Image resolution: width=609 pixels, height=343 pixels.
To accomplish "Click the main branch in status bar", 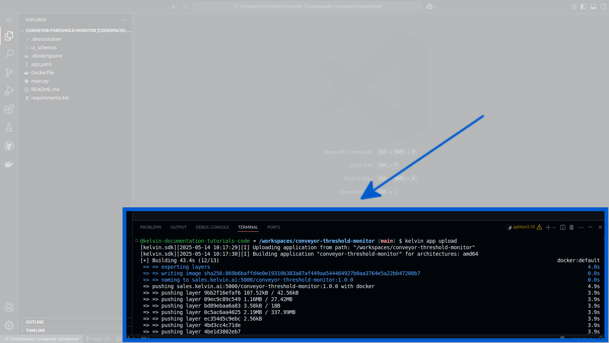I will (95, 339).
